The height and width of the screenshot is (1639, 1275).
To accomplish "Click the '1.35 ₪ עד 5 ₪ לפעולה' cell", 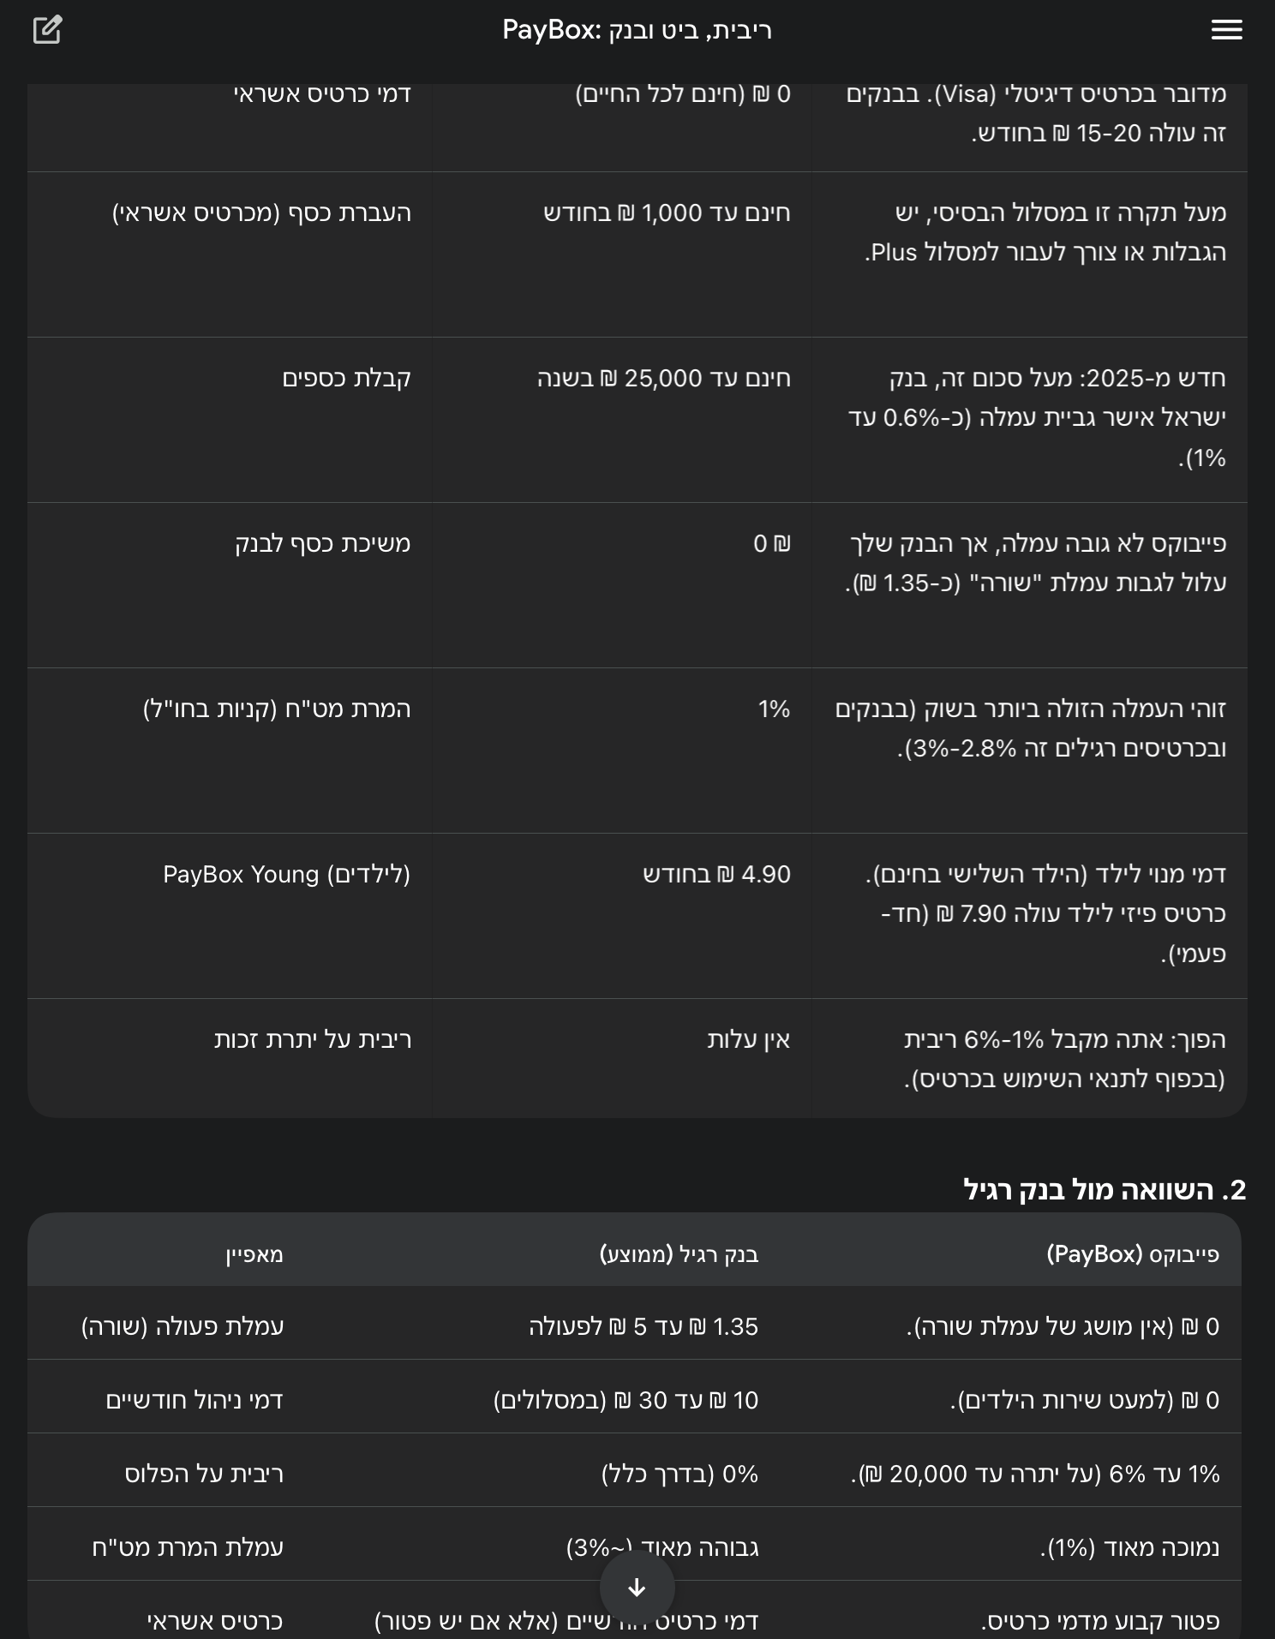I will tap(643, 1326).
